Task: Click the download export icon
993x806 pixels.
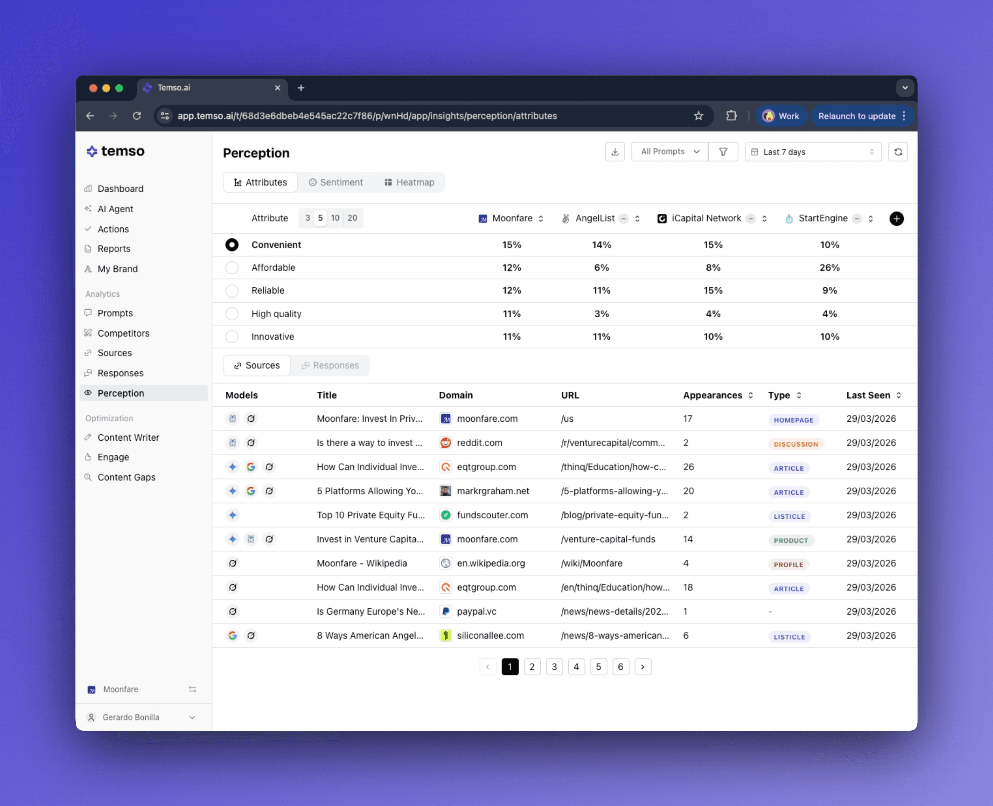Action: click(615, 152)
